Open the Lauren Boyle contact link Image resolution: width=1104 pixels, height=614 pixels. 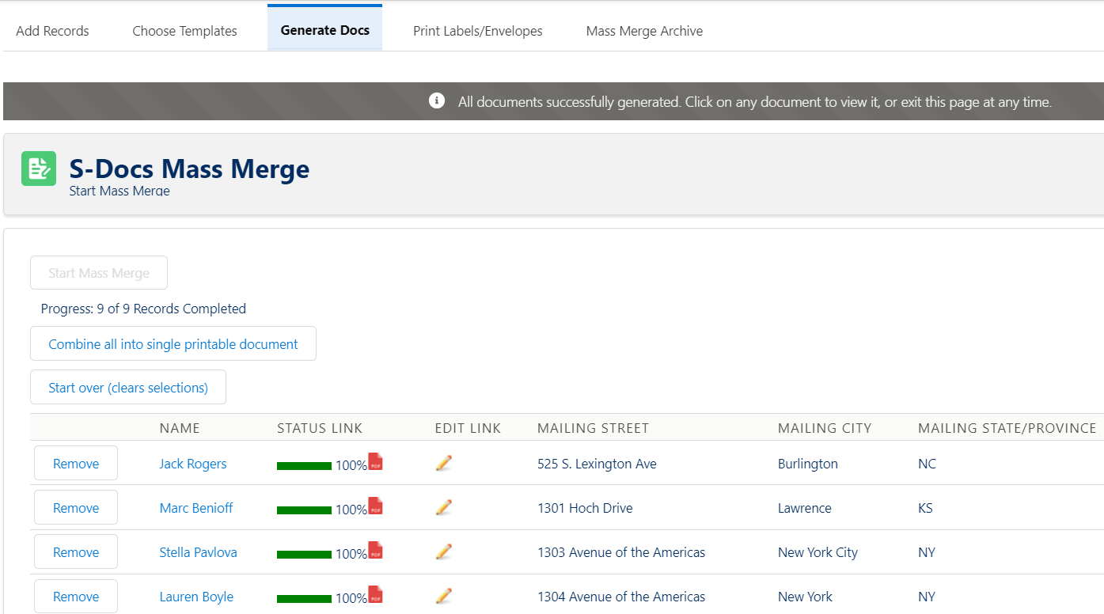196,597
